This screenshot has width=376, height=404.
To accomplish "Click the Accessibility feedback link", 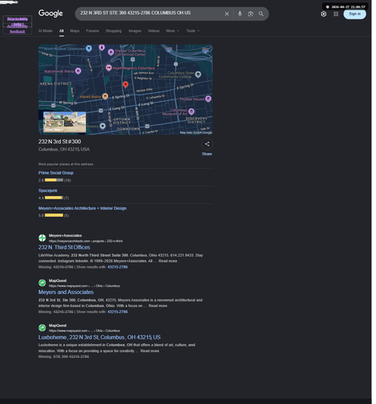I will click(x=18, y=29).
